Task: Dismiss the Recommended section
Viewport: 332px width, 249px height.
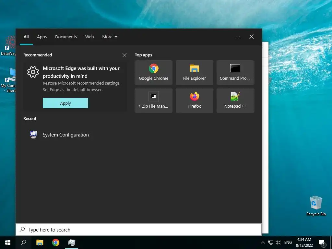Action: [124, 55]
